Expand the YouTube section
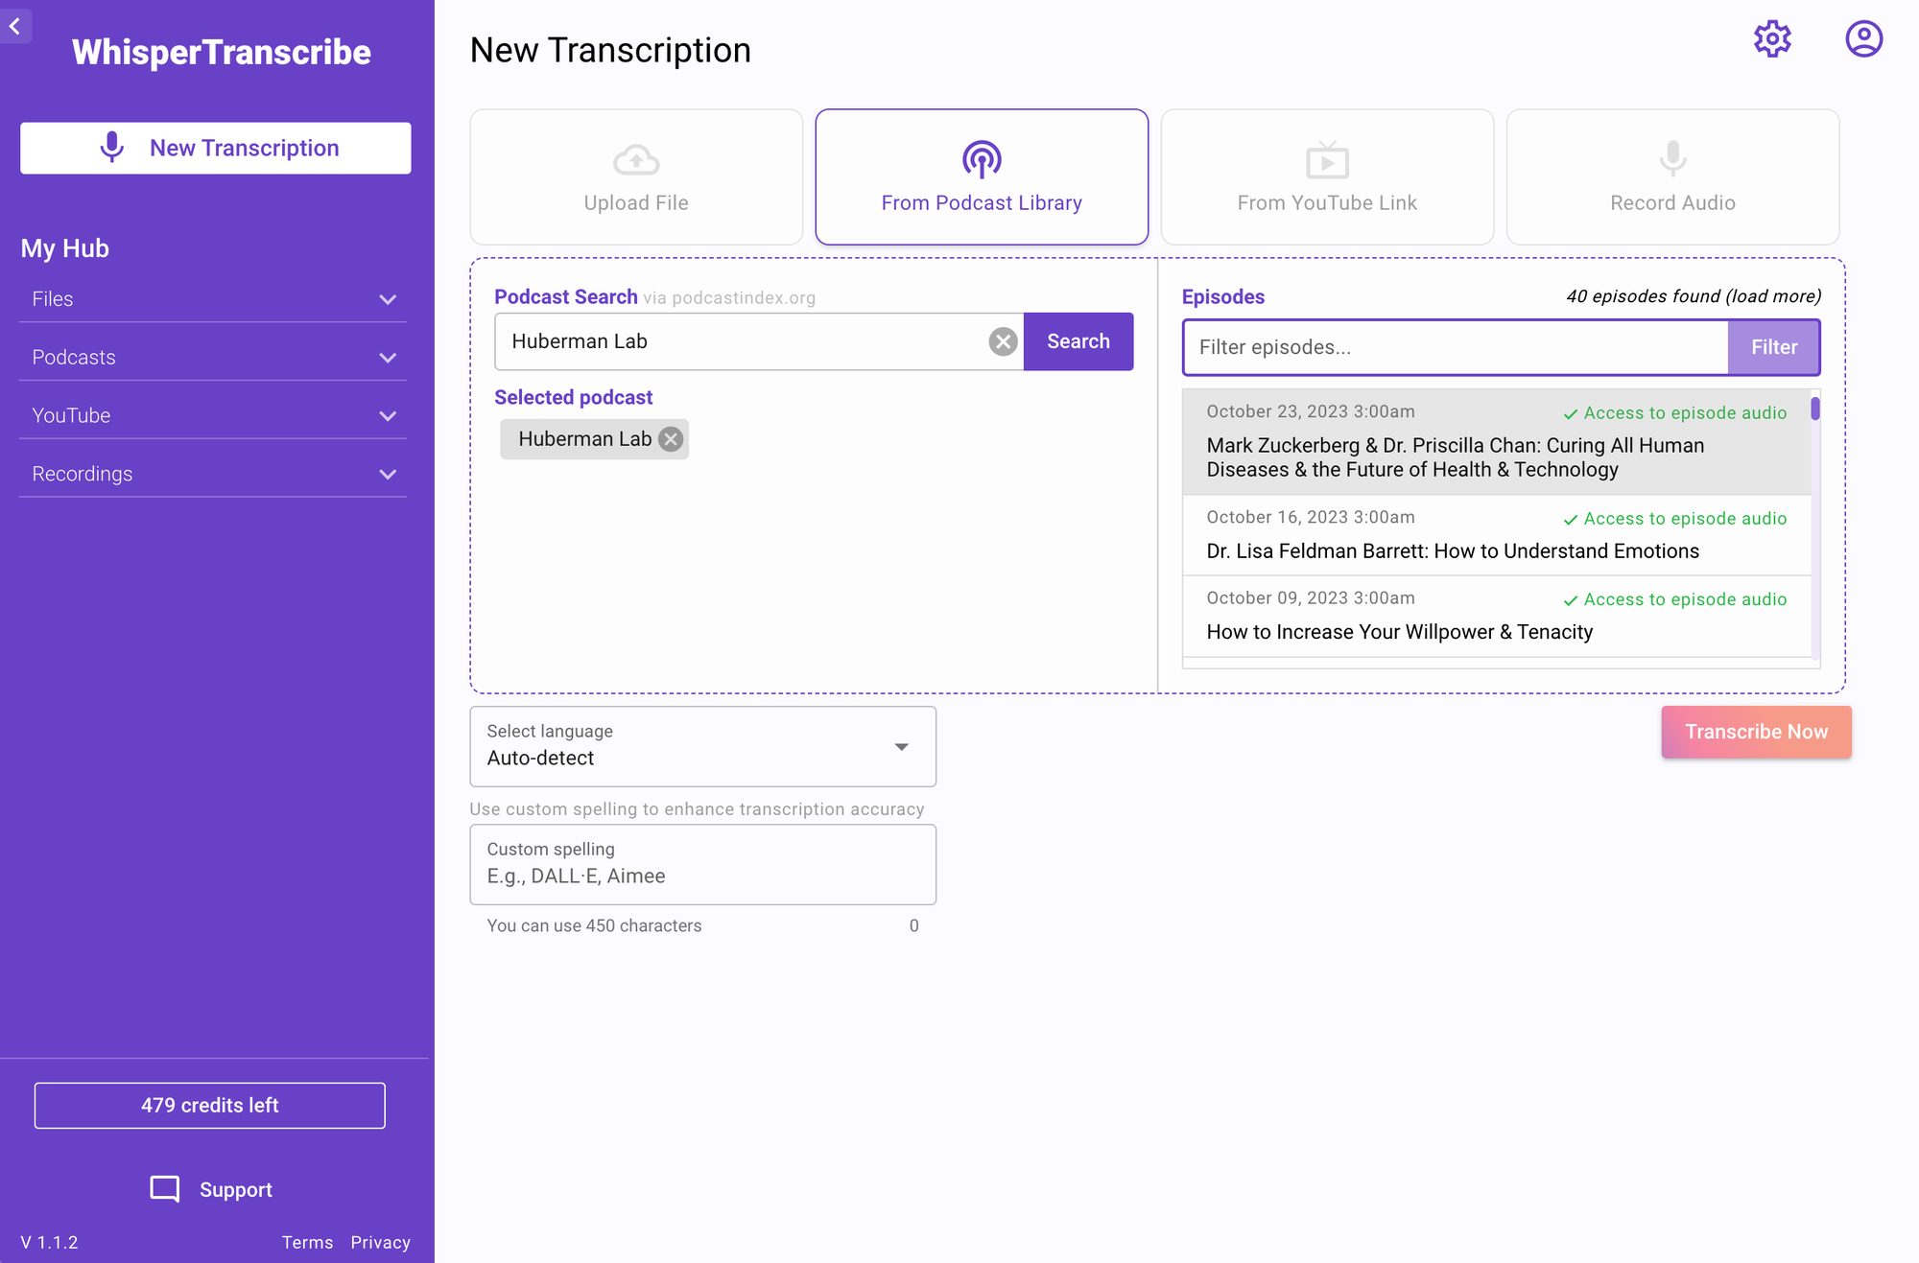Image resolution: width=1919 pixels, height=1263 pixels. 213,416
